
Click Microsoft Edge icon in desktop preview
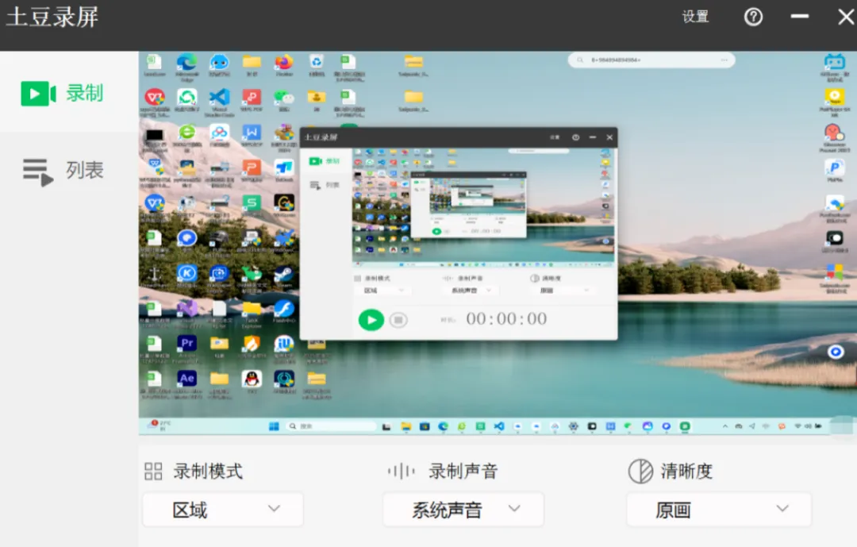click(187, 63)
